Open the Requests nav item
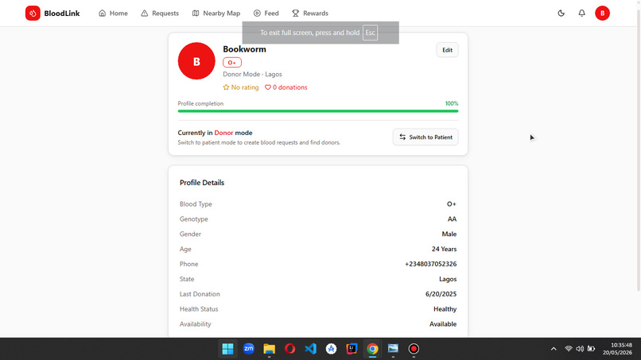 click(160, 13)
